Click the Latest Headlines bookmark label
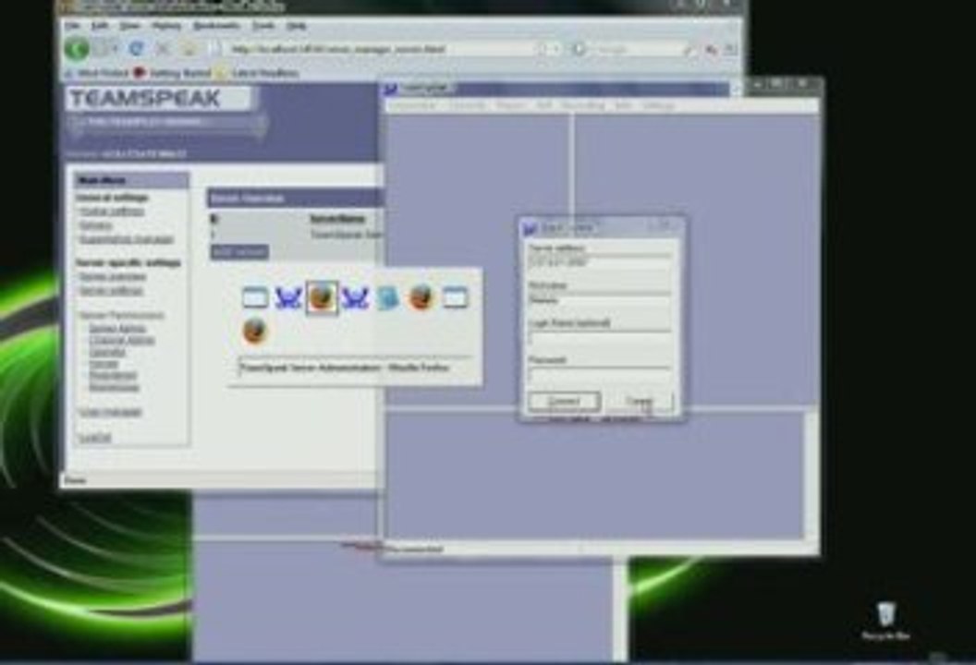The height and width of the screenshot is (665, 976). 264,73
